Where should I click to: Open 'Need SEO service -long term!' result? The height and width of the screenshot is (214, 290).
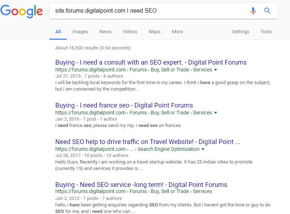pyautogui.click(x=141, y=185)
